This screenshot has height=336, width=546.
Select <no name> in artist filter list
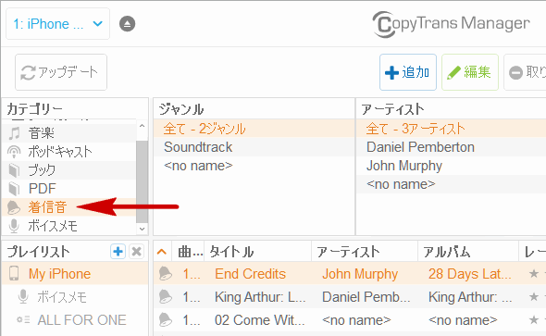pos(452,184)
